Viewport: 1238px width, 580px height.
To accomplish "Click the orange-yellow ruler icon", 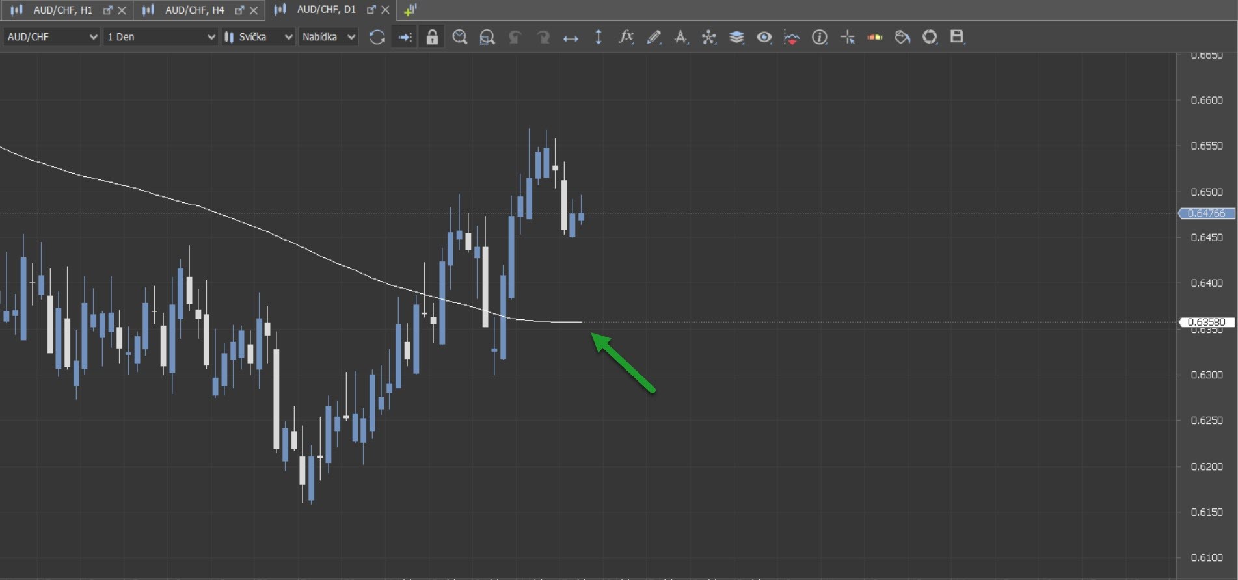I will tap(875, 37).
